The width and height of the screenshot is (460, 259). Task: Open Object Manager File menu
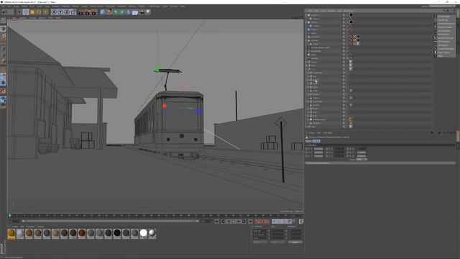(x=310, y=11)
